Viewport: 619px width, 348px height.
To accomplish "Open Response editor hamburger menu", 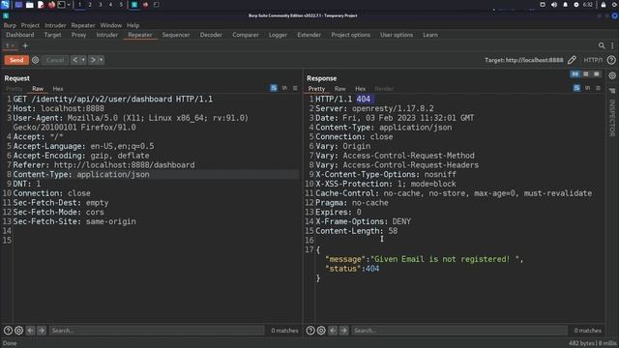I will coord(598,88).
